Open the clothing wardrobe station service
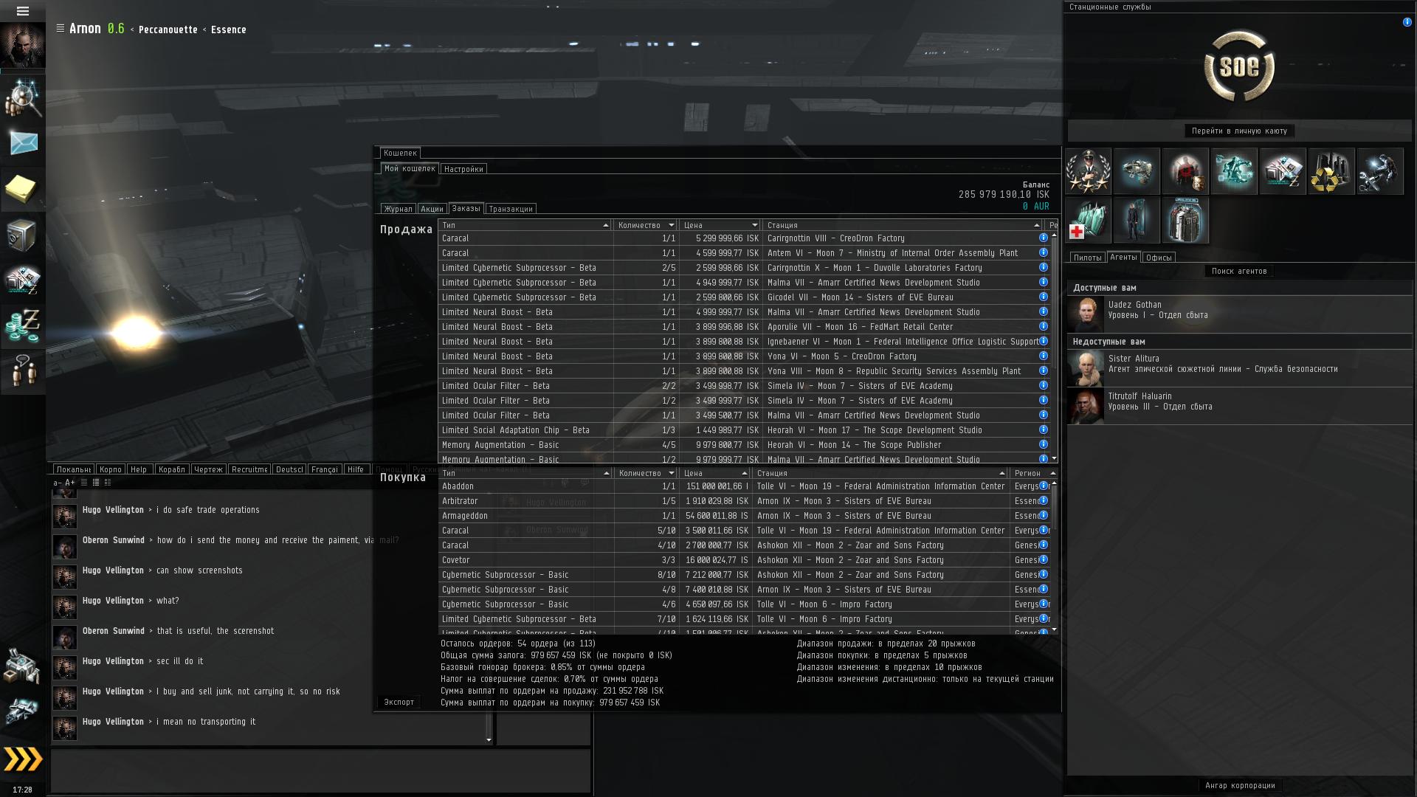The height and width of the screenshot is (797, 1417). [x=1185, y=220]
